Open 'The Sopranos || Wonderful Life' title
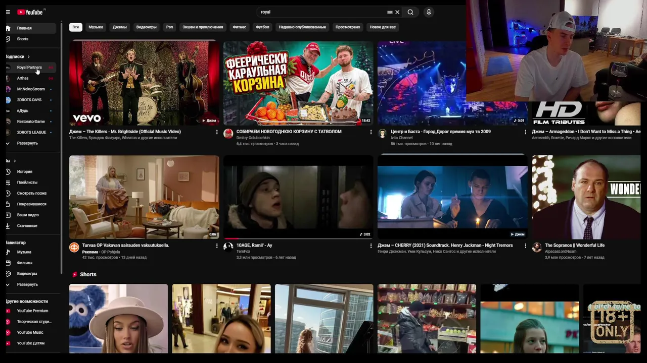 pyautogui.click(x=575, y=246)
